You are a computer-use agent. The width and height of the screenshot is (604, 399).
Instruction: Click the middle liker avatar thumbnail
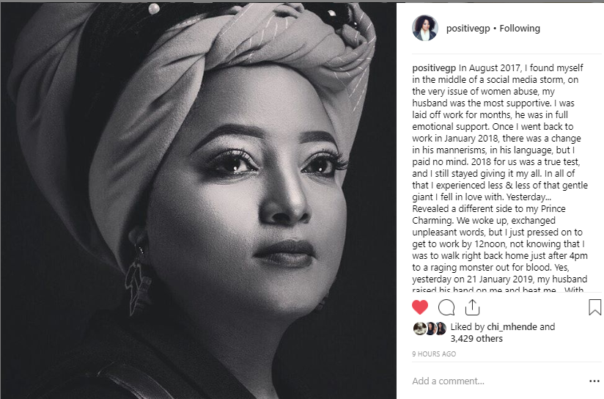coord(430,329)
